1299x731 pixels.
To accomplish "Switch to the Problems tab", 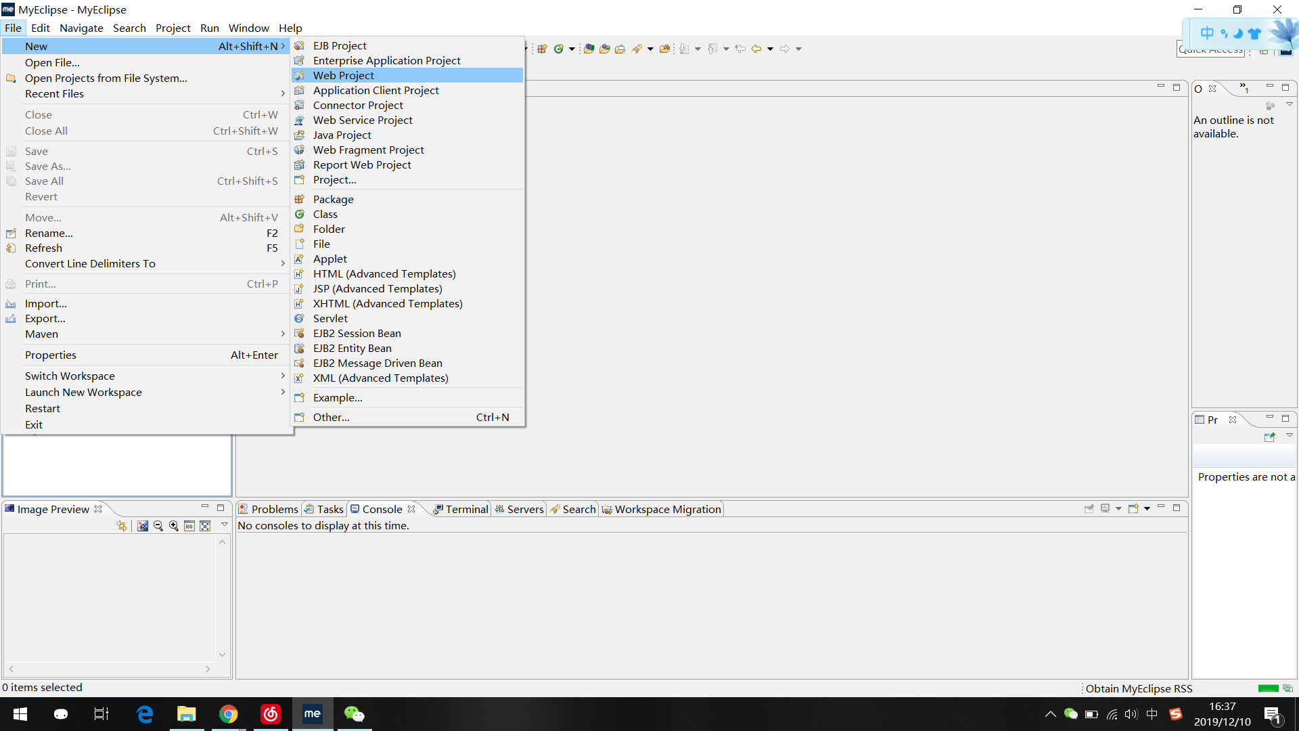I will tap(274, 509).
